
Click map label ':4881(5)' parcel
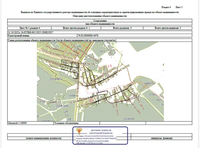(149, 84)
